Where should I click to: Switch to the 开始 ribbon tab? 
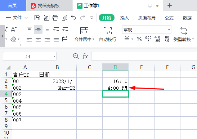pos(107,18)
